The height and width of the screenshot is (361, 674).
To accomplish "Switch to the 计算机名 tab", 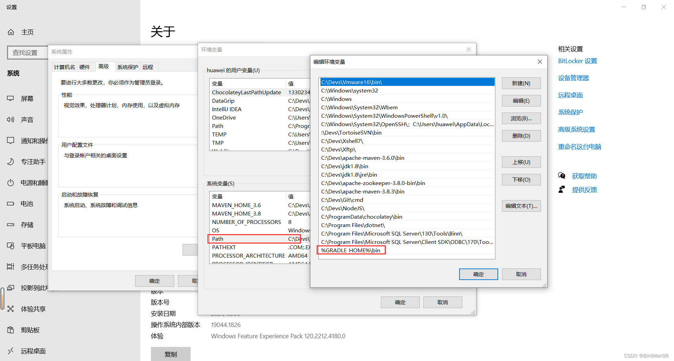I will pyautogui.click(x=64, y=67).
